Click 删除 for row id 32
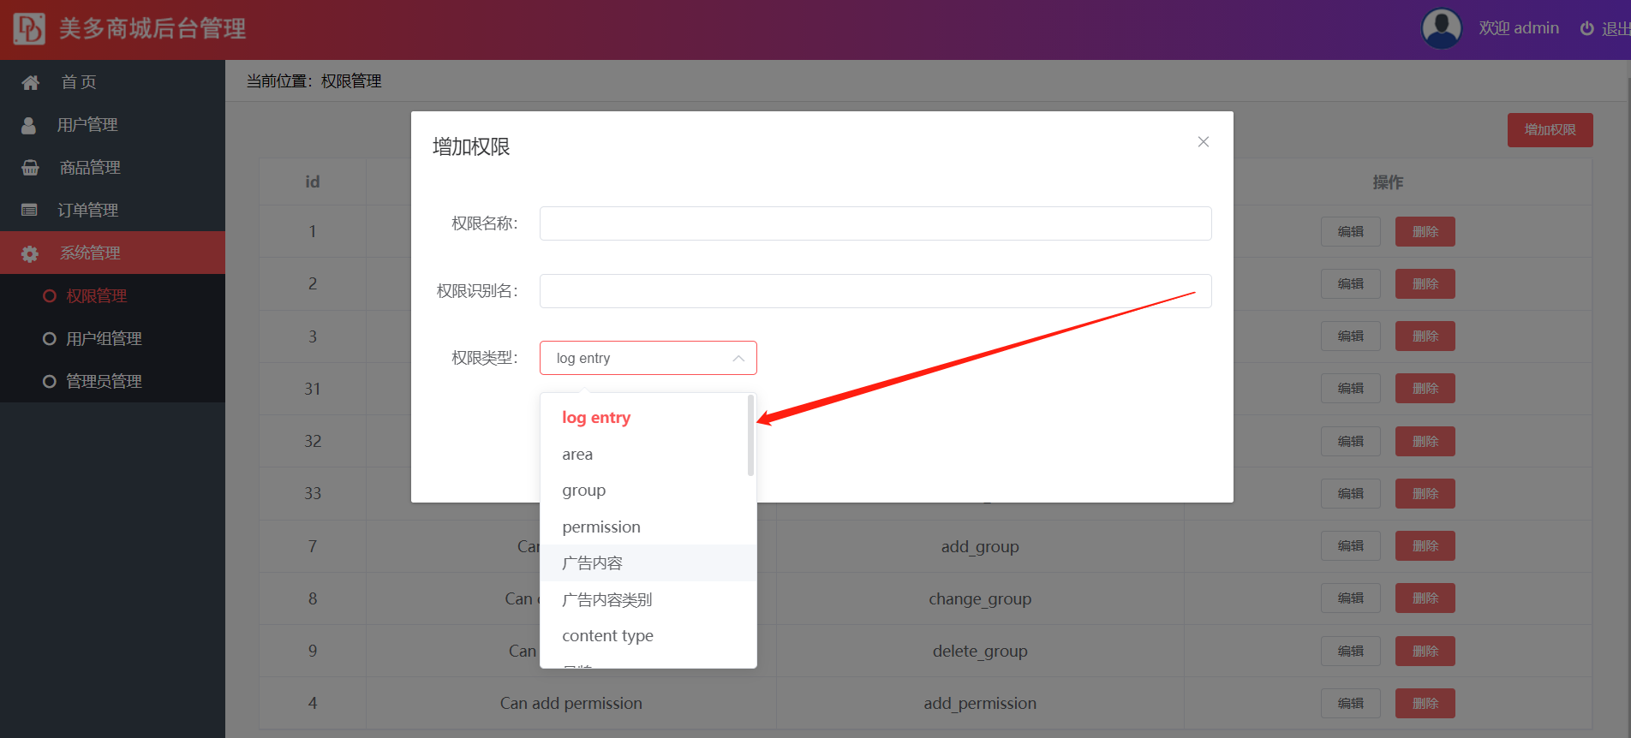 (1425, 442)
